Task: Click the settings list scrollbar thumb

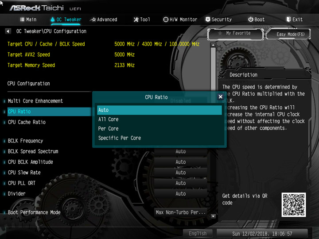Action: pos(213,69)
